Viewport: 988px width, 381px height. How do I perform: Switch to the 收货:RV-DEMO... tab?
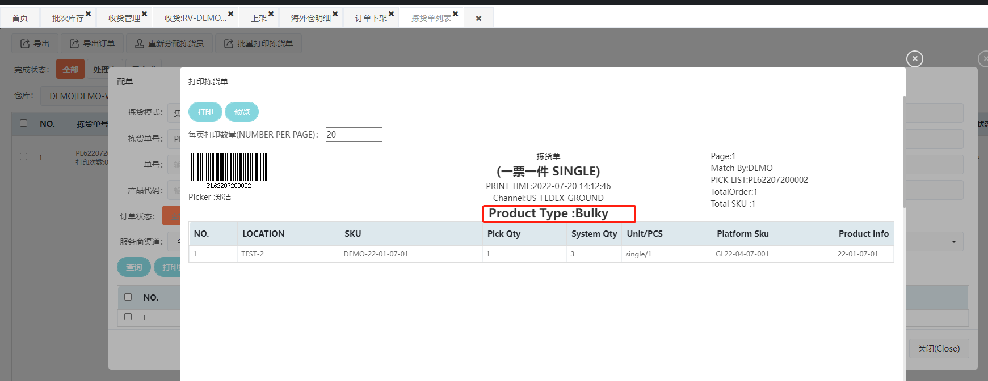(195, 18)
